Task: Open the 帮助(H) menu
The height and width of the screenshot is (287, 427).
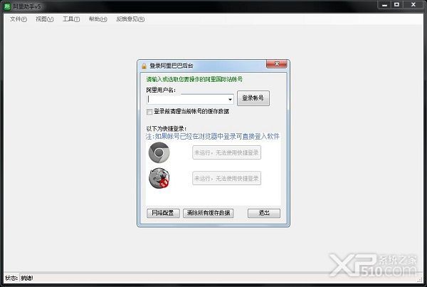Action: tap(98, 19)
